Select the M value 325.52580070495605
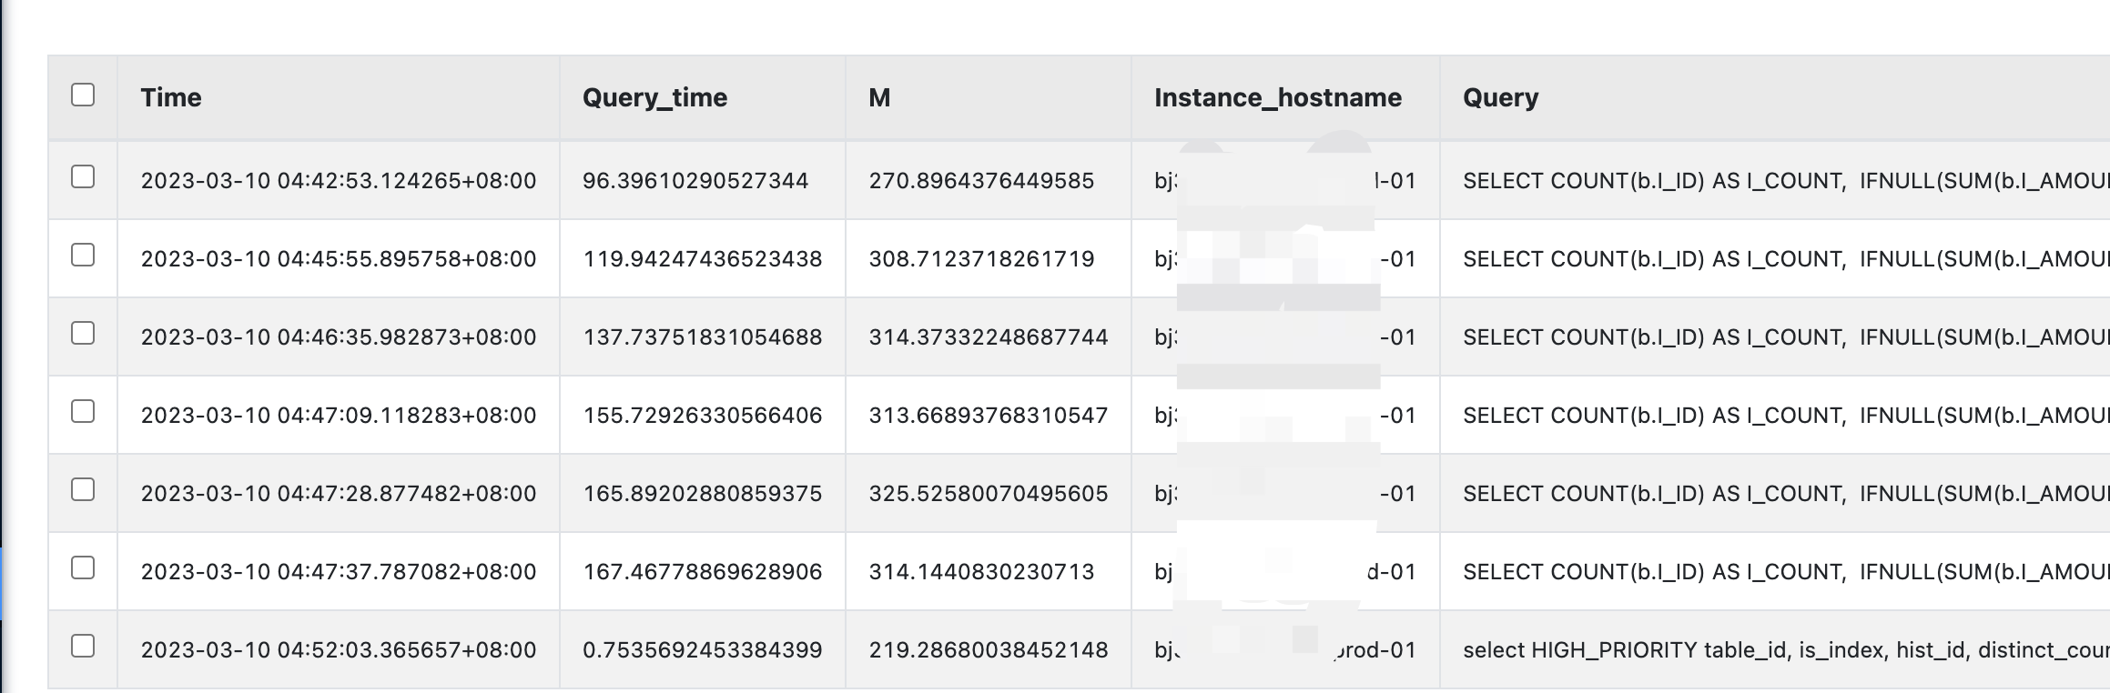 pyautogui.click(x=988, y=494)
